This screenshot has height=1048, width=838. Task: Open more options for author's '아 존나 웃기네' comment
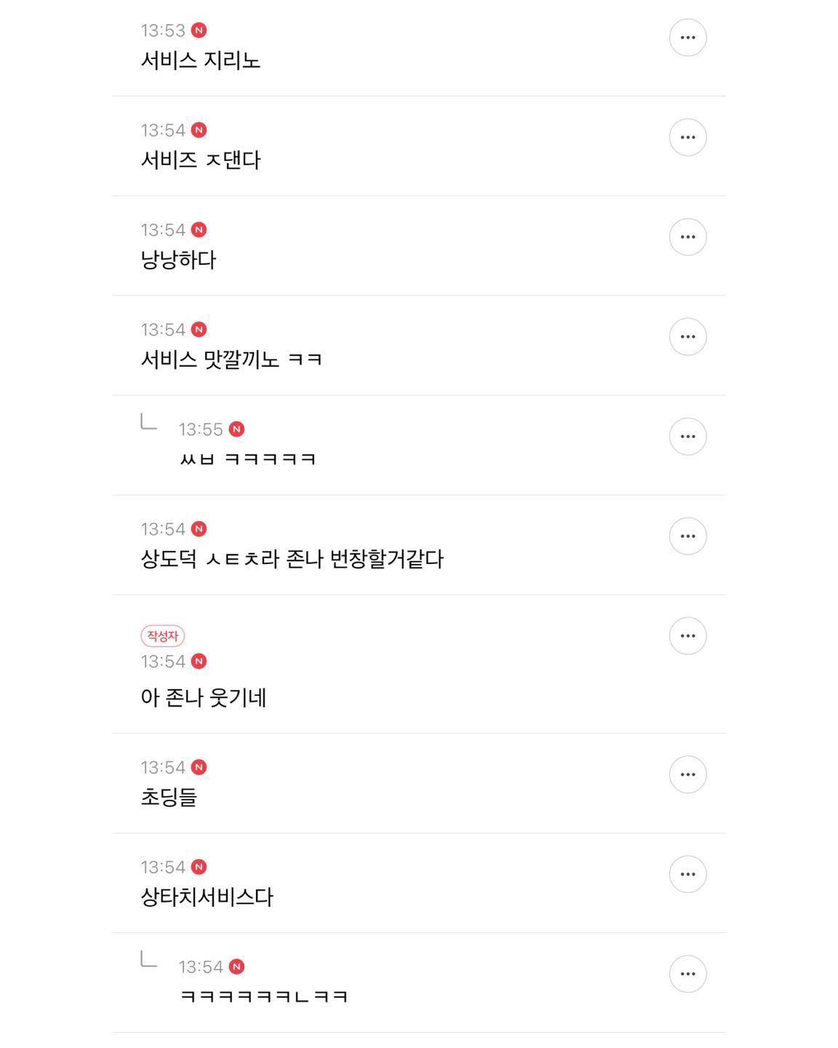(x=687, y=636)
